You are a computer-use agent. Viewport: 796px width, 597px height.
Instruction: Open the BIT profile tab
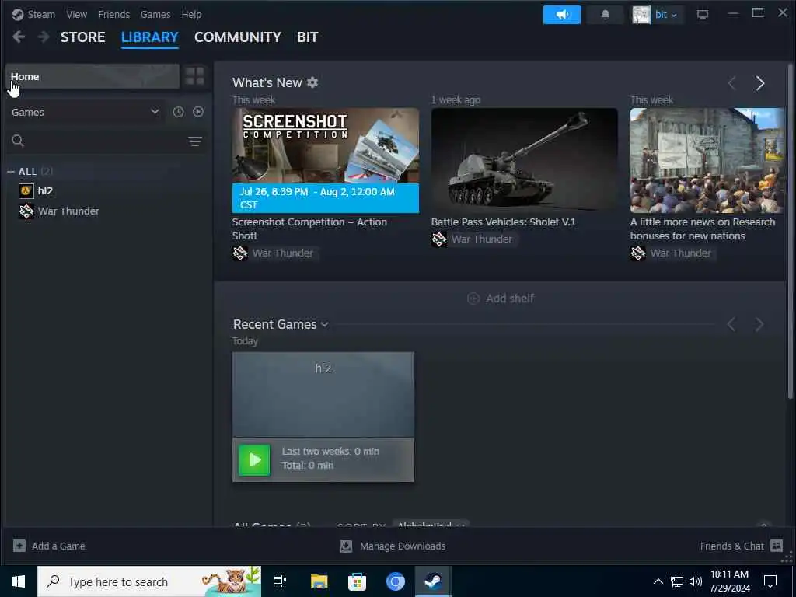coord(308,37)
